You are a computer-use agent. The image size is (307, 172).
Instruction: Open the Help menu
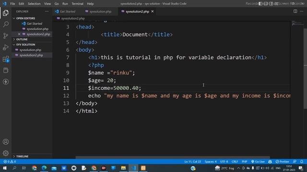(x=90, y=4)
